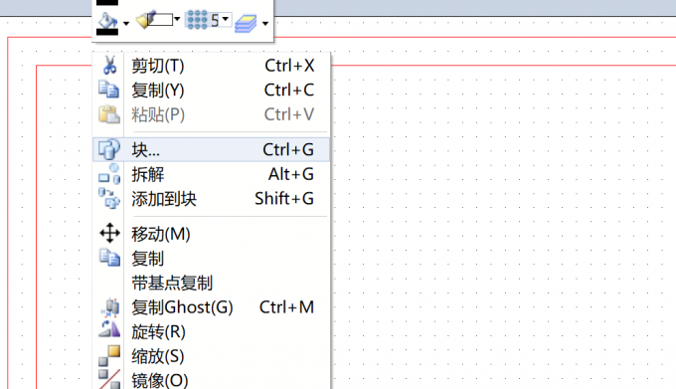Click the dotted grid size icon

pos(197,20)
